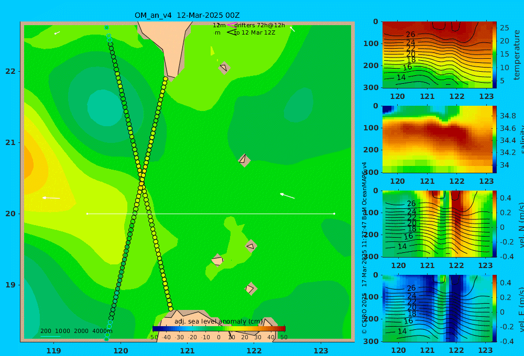The width and height of the screenshot is (524, 356).
Task: Click the 34.8 tick on the salinity colorbar
Action: pos(508,116)
